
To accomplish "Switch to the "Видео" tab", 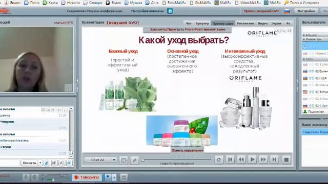I will click(263, 24).
